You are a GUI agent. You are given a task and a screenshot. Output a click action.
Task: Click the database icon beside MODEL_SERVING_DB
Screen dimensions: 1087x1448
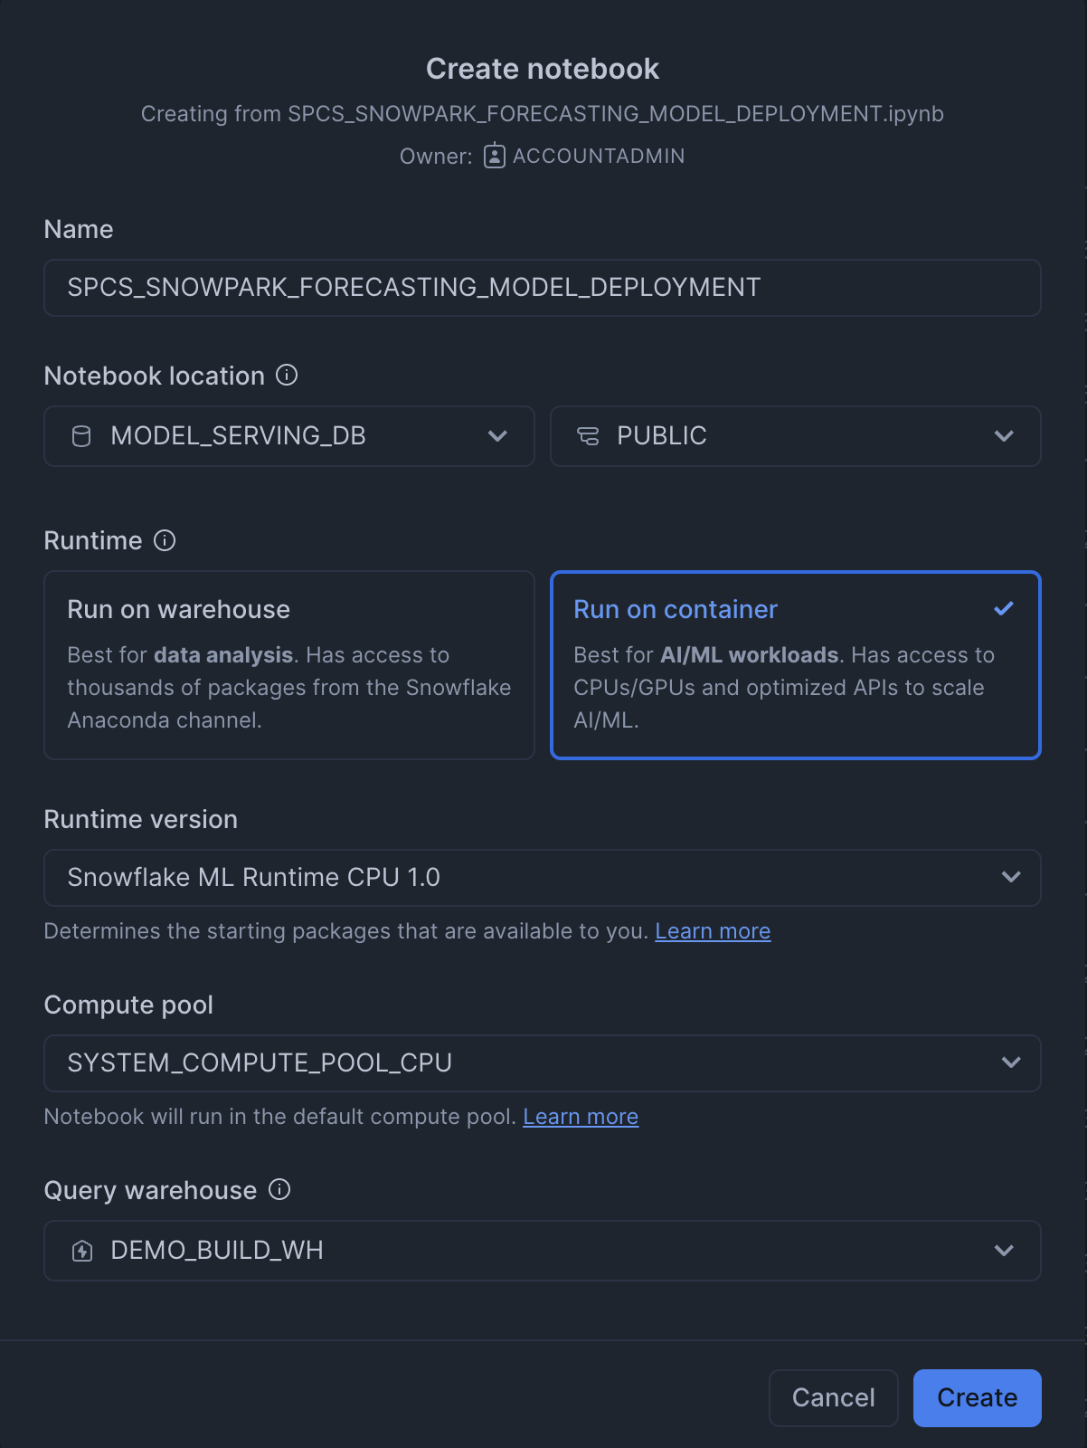click(81, 436)
